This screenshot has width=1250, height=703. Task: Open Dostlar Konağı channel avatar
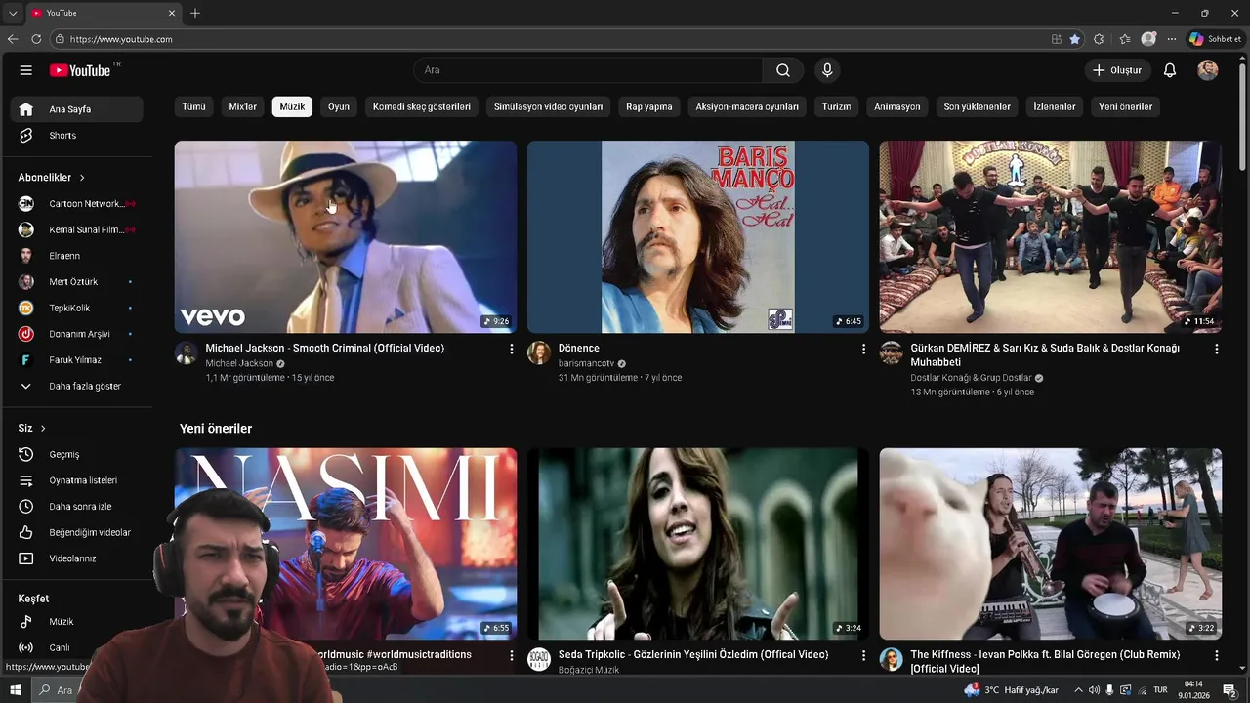891,352
